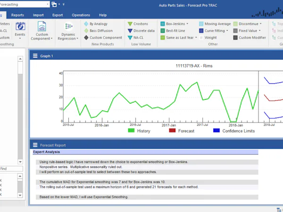
Task: Select the Curve fitting option
Action: (x=212, y=31)
